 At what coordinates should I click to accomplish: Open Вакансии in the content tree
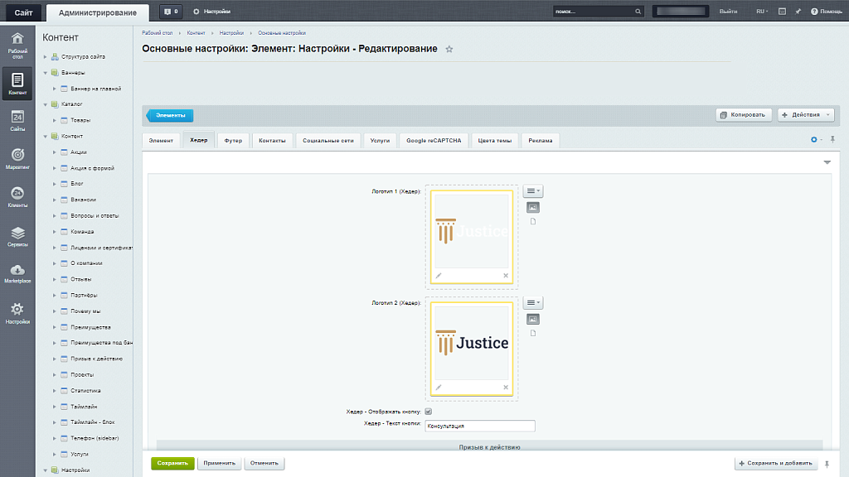click(83, 200)
